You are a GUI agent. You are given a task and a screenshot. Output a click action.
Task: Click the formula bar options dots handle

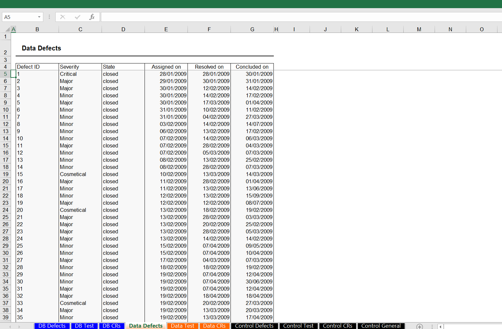[49, 17]
